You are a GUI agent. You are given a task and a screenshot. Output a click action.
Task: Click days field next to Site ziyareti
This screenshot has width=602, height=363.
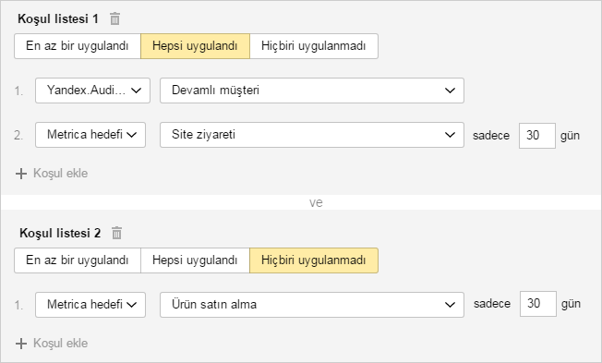(537, 136)
